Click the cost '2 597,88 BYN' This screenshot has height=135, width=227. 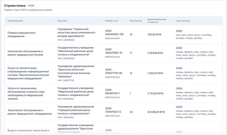[155, 53]
